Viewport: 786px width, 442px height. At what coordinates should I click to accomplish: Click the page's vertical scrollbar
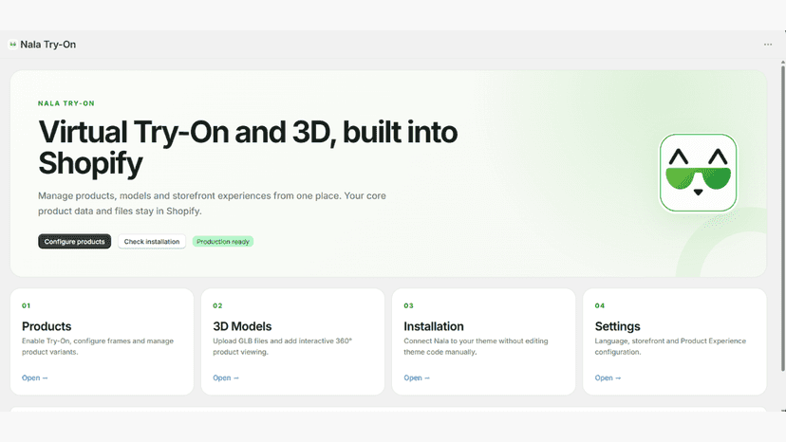(782, 218)
